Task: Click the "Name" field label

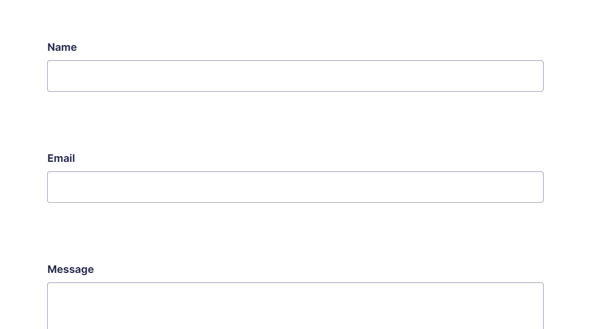Action: [62, 47]
